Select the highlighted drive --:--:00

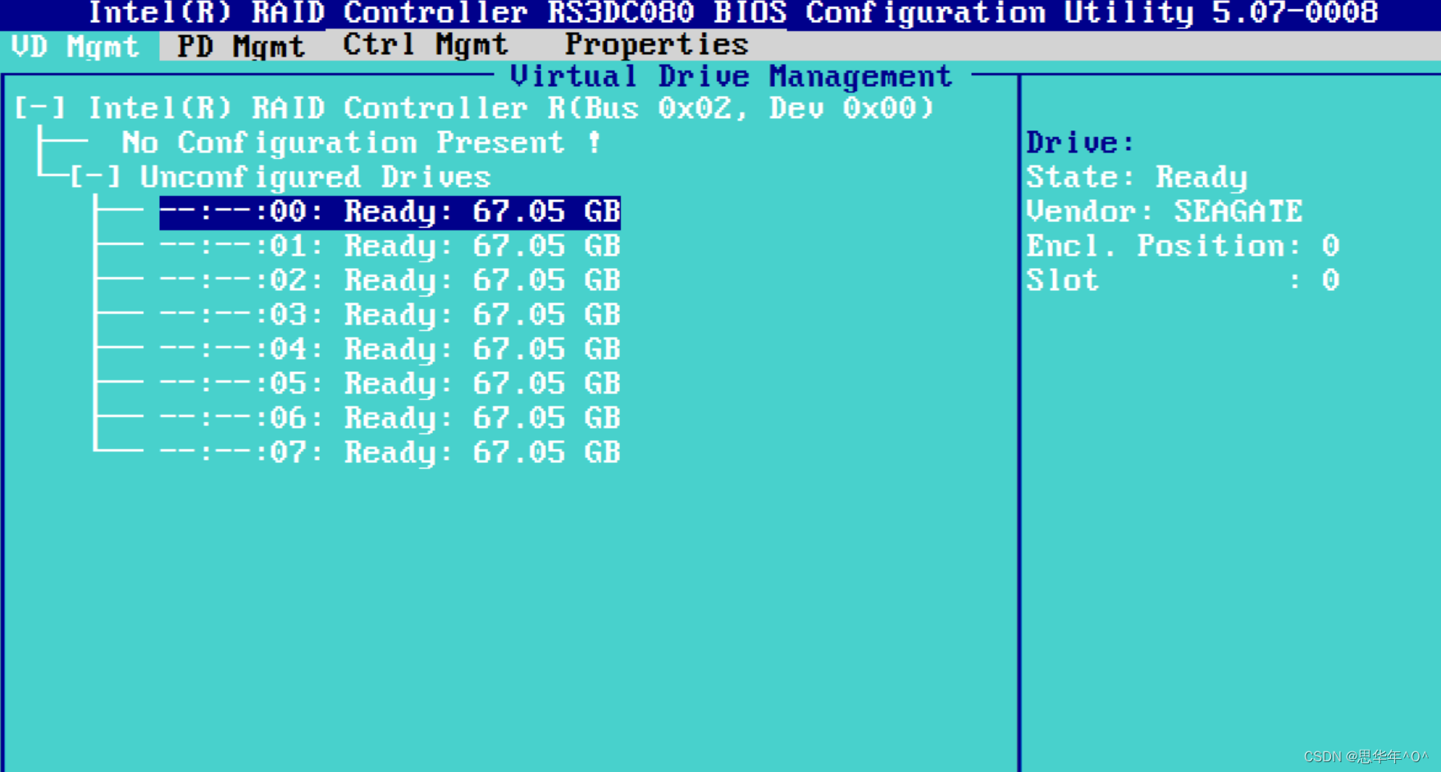click(x=391, y=211)
